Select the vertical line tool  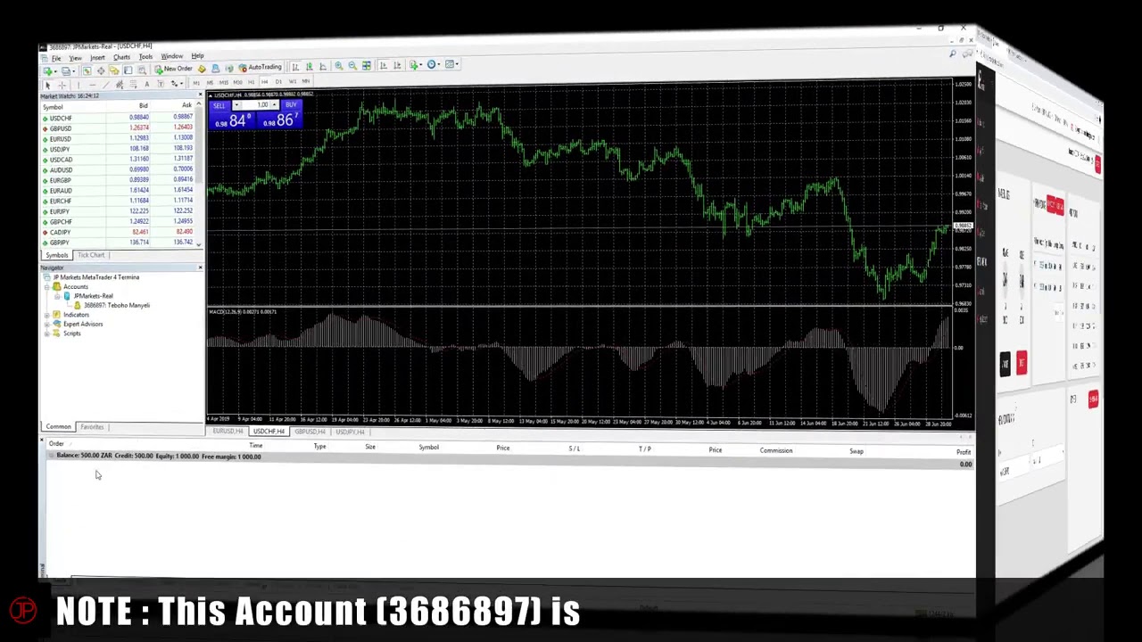(78, 85)
